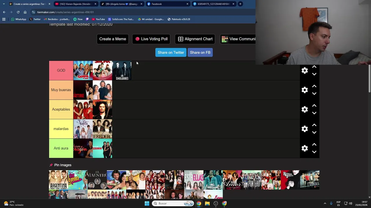
Task: Select Simona poster in GOD tier
Action: click(102, 70)
